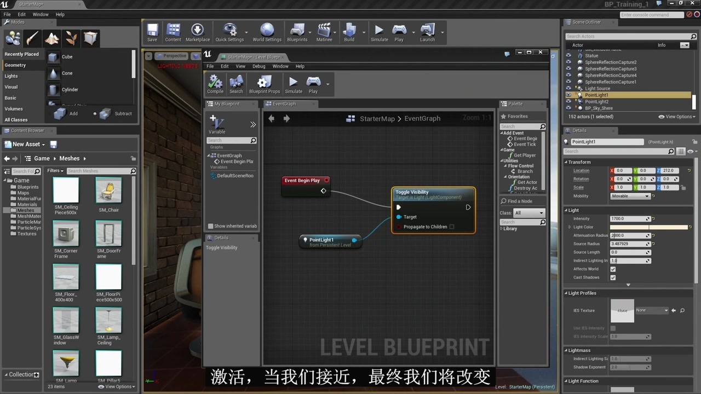Go back in Blueprint graph navigation

[x=271, y=118]
